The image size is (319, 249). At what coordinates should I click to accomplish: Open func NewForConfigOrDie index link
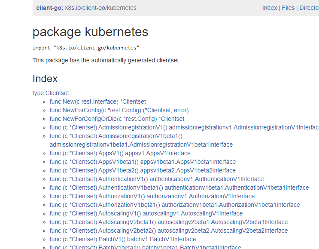(117, 119)
